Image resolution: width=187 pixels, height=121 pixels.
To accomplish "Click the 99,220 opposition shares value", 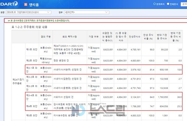I will (x=164, y=50).
